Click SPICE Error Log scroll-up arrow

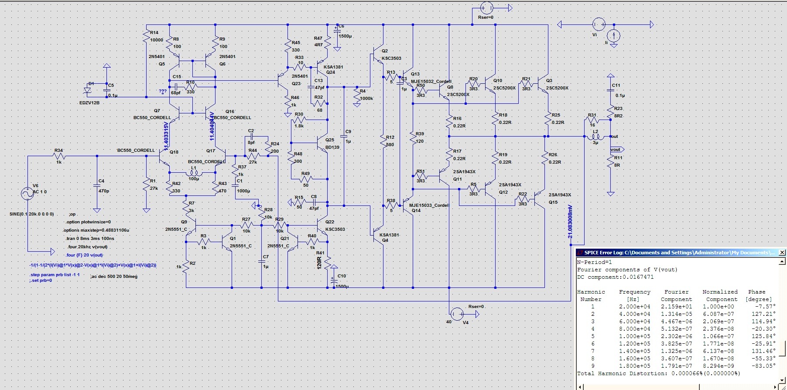(x=783, y=261)
